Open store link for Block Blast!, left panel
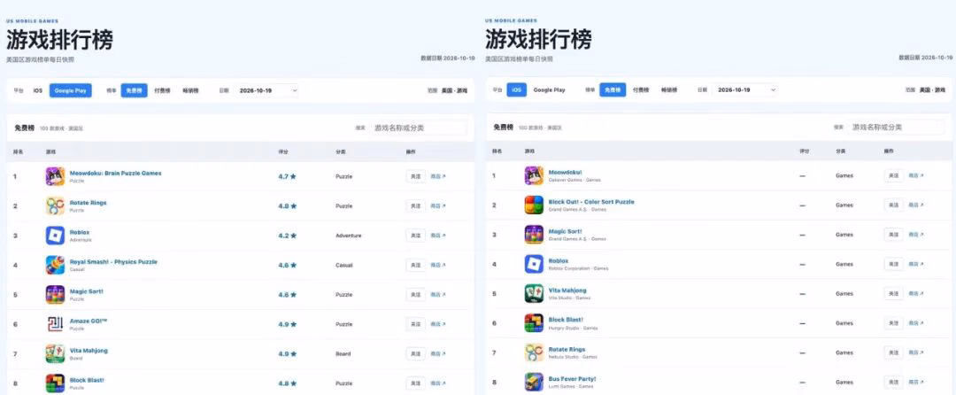 (438, 383)
